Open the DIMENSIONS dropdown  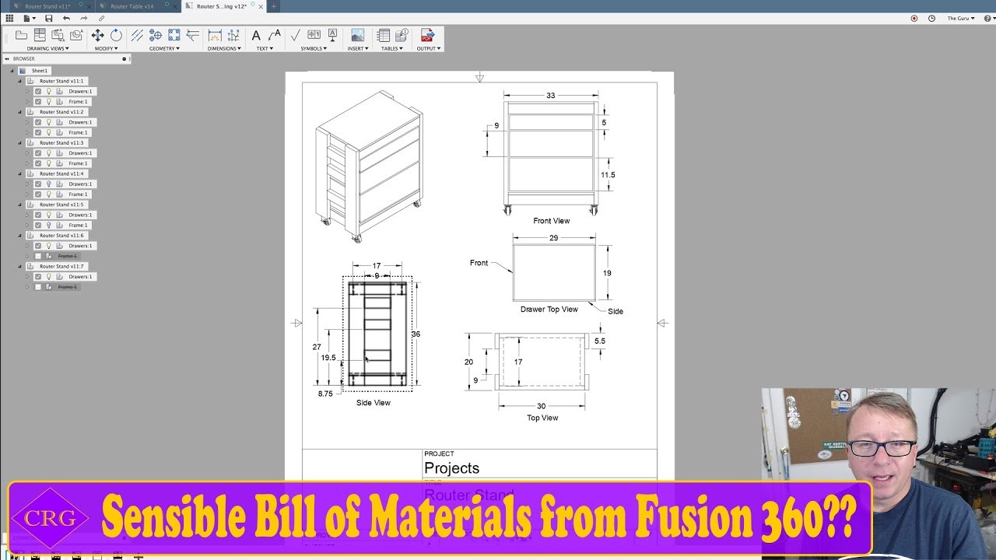(x=224, y=48)
